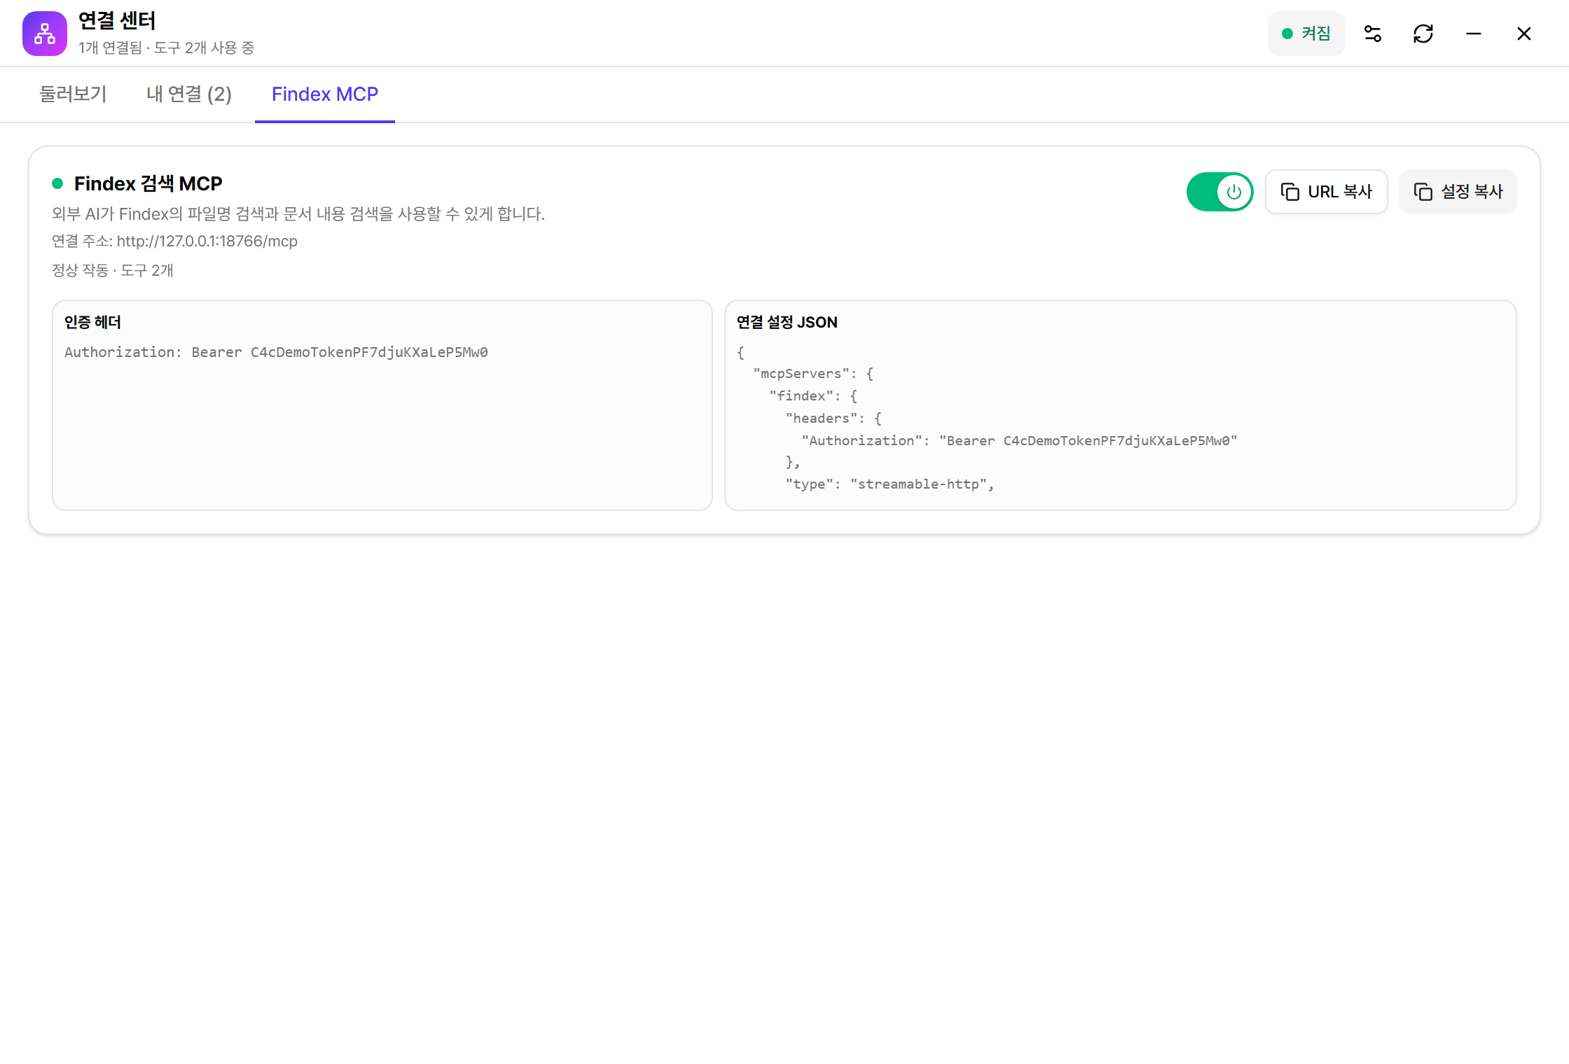Click the 인증 헤더 panel heading
Screen dimensions: 1569x1064
pyautogui.click(x=92, y=322)
